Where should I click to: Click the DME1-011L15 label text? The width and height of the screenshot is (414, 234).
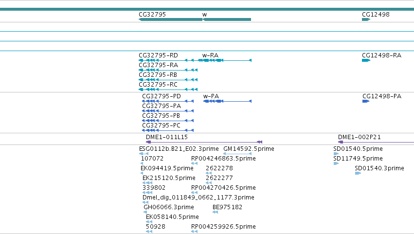(x=167, y=137)
